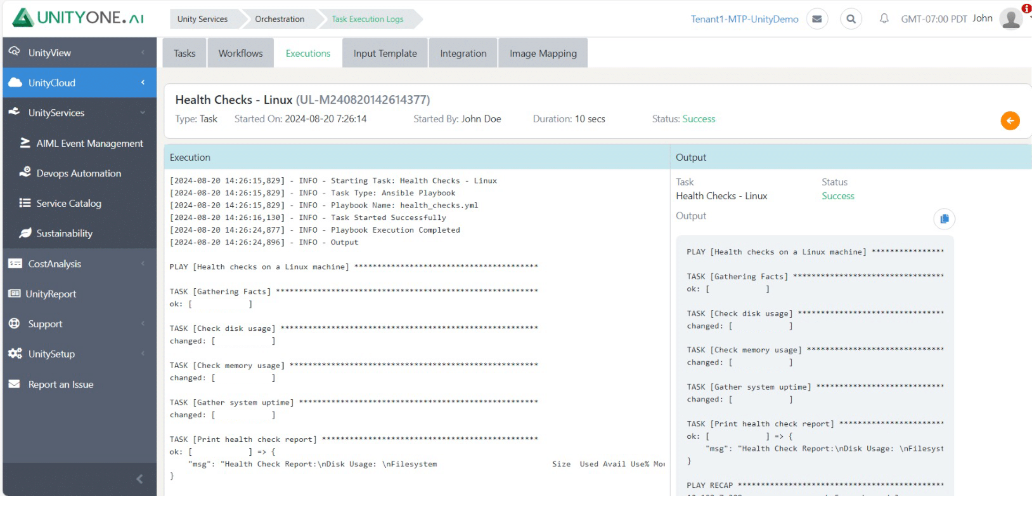Screen dimensions: 1032x506
Task: Expand CostAnalysis menu chevron
Action: tap(143, 264)
